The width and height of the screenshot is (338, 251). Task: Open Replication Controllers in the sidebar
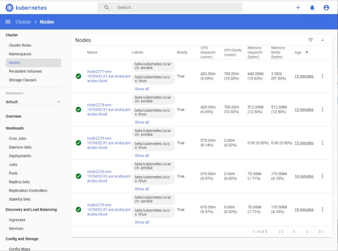click(28, 190)
